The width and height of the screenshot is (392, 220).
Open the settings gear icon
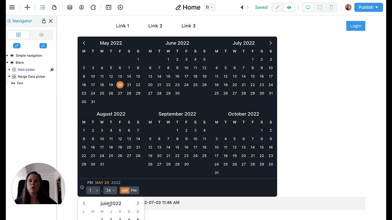120,7
